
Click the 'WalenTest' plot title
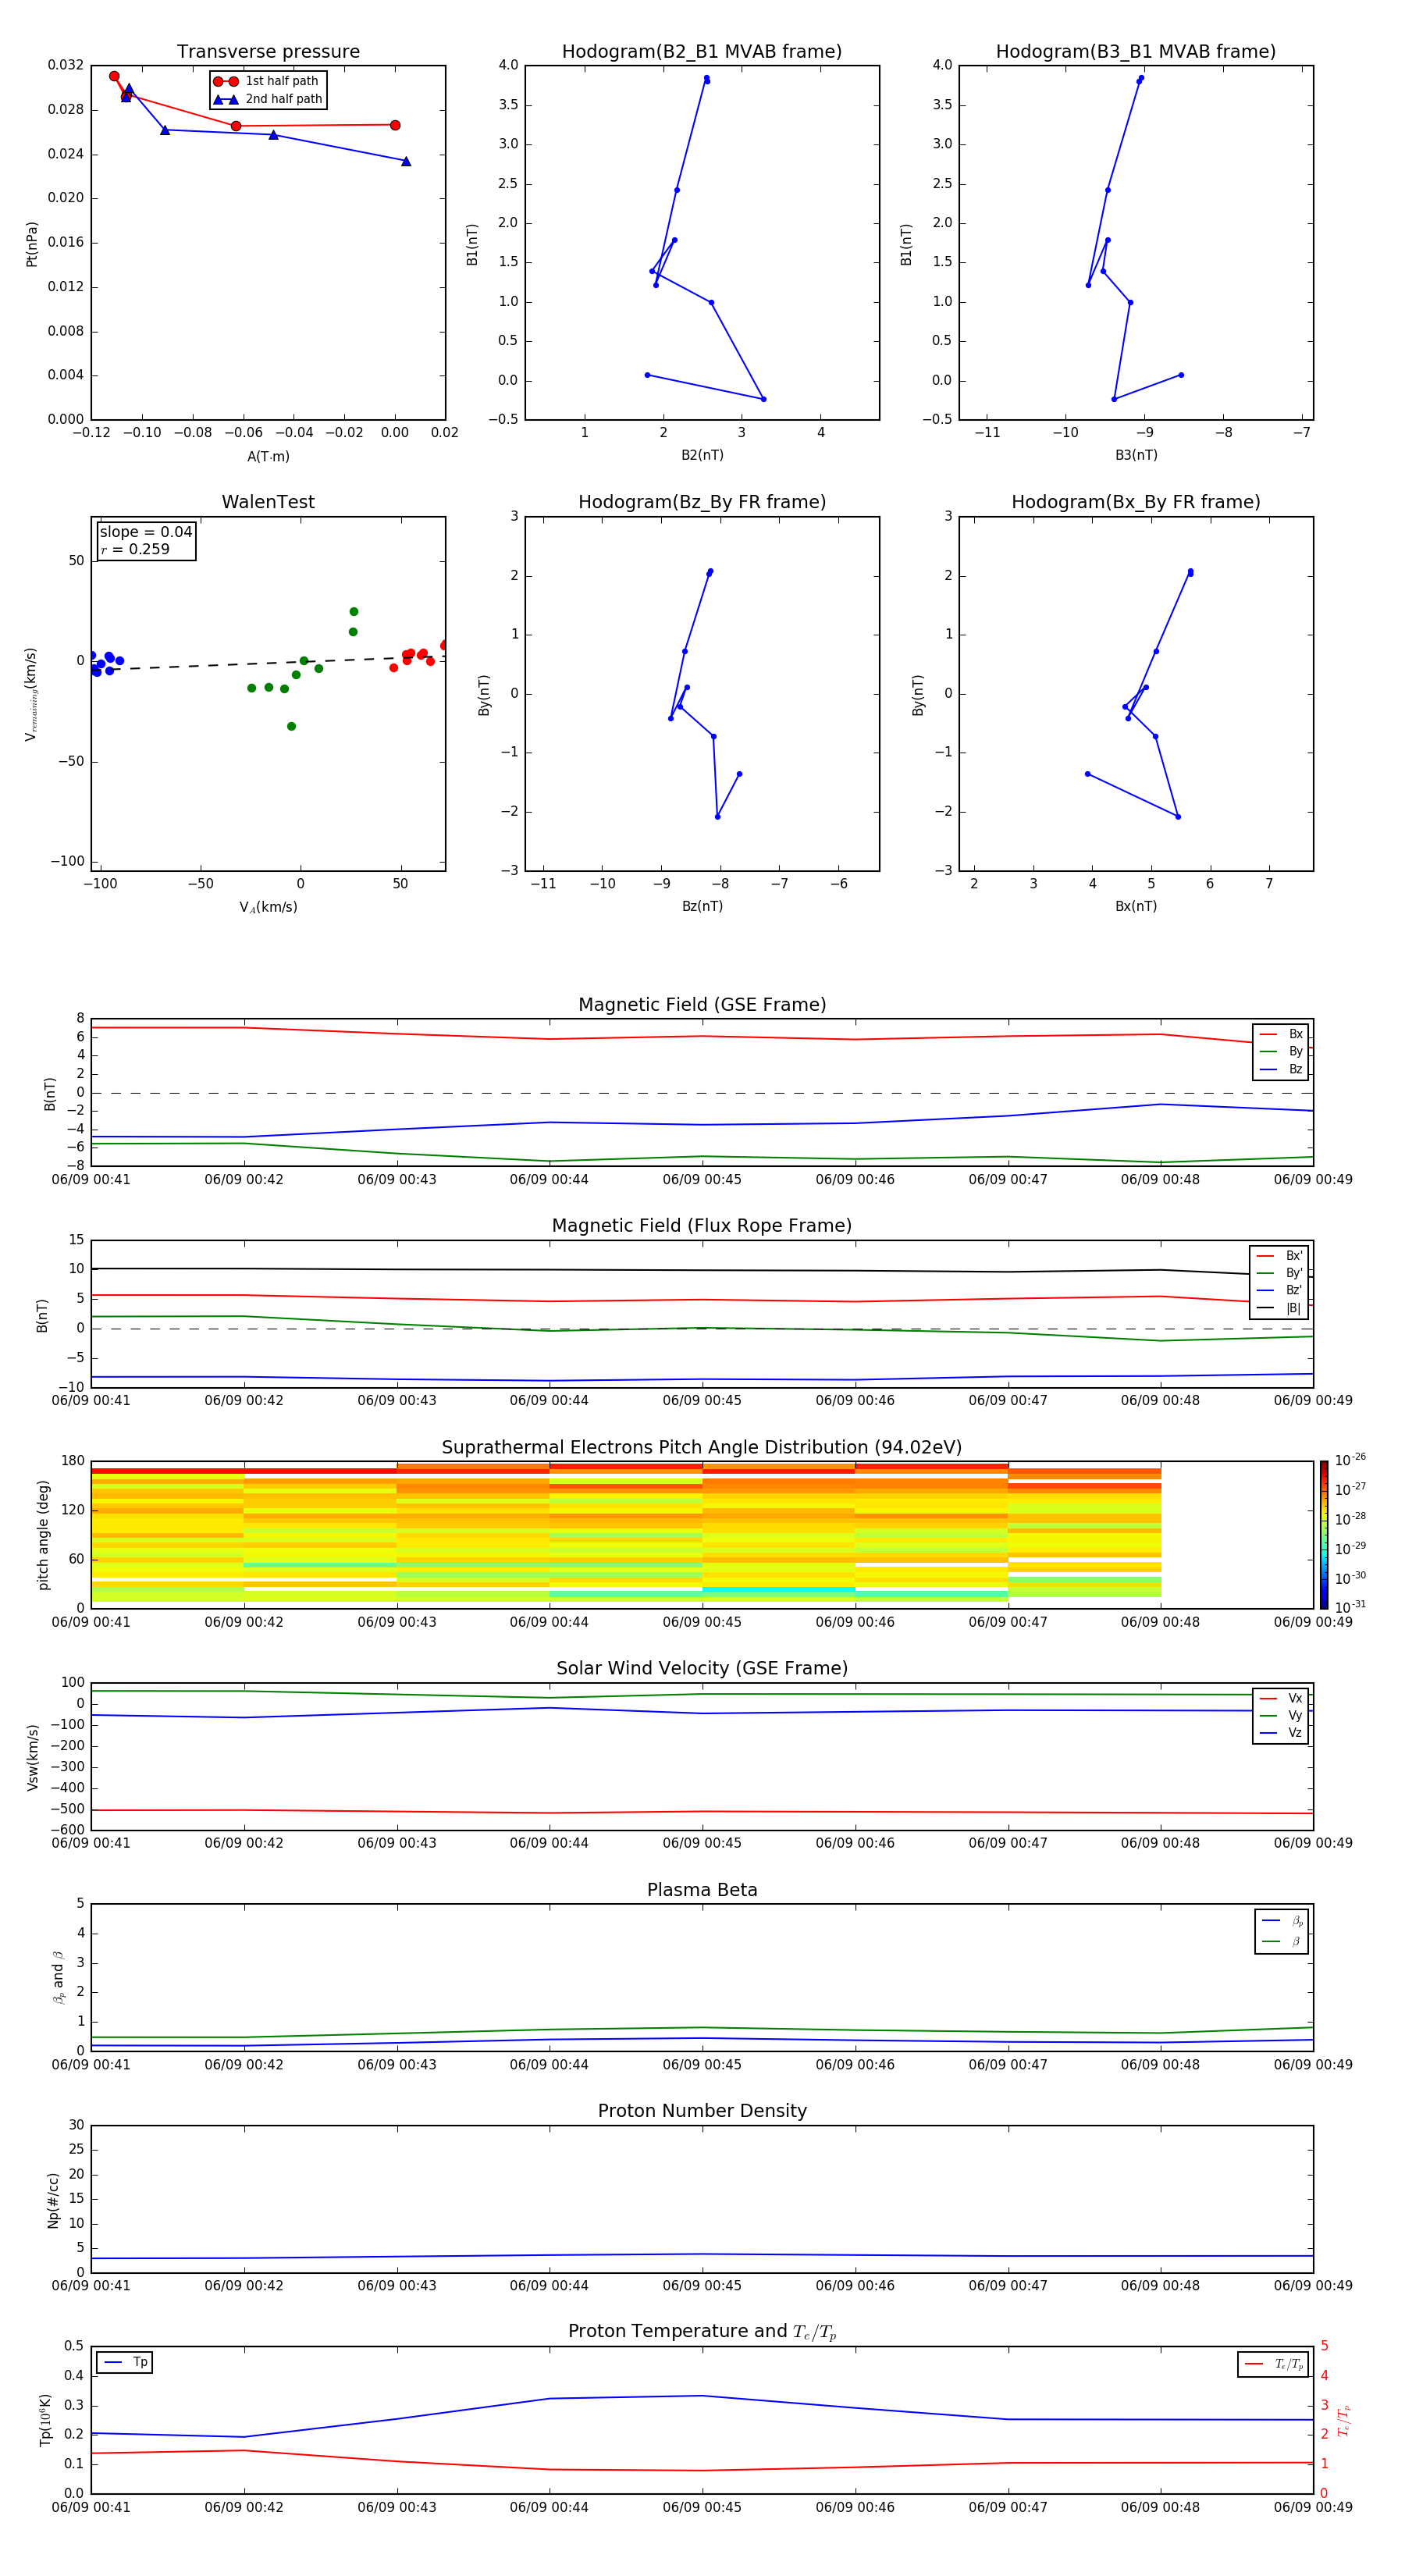(268, 502)
